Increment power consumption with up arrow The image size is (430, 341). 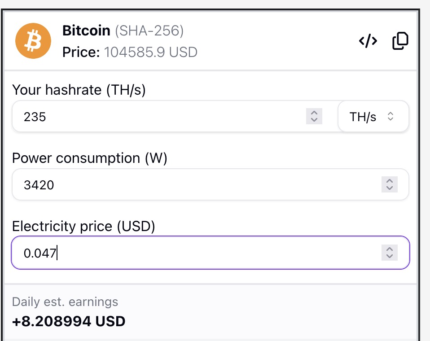tap(390, 181)
